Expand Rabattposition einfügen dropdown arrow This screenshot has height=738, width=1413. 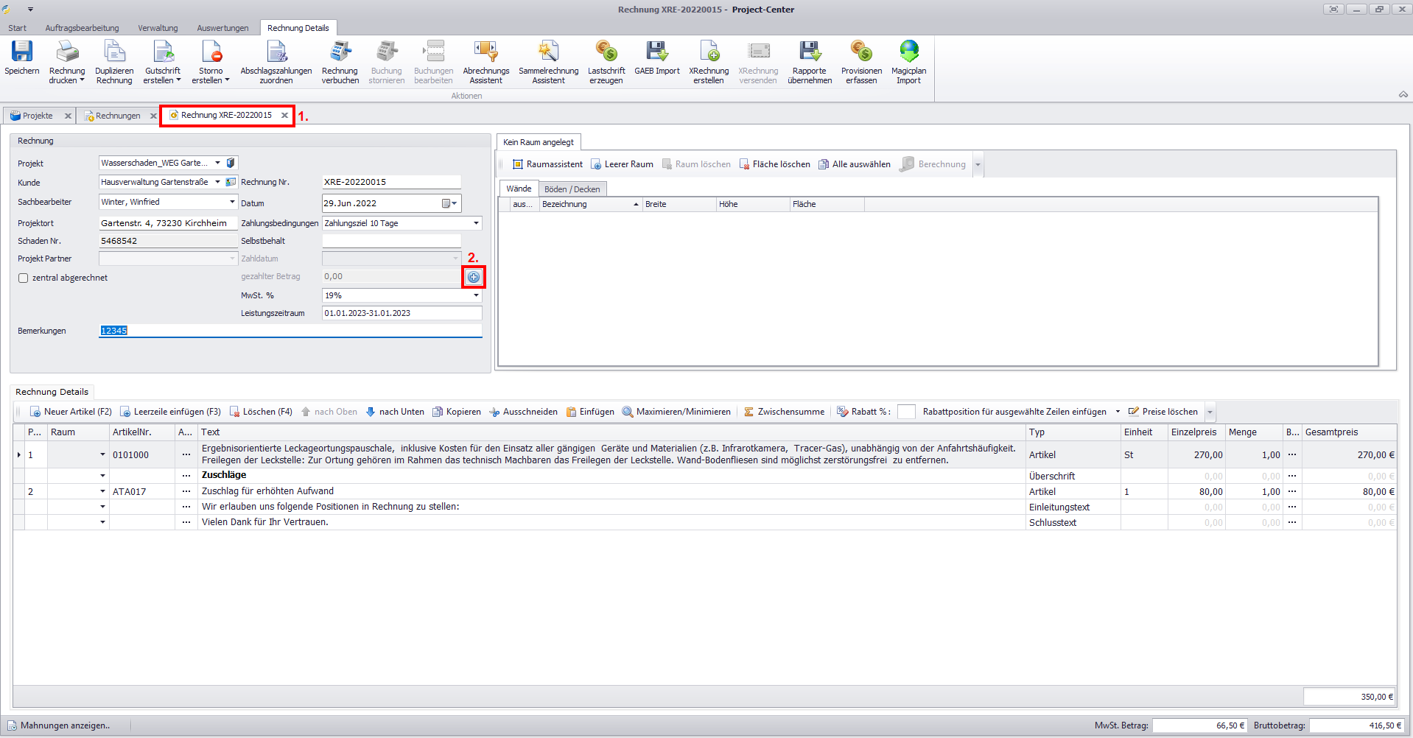click(x=1118, y=412)
